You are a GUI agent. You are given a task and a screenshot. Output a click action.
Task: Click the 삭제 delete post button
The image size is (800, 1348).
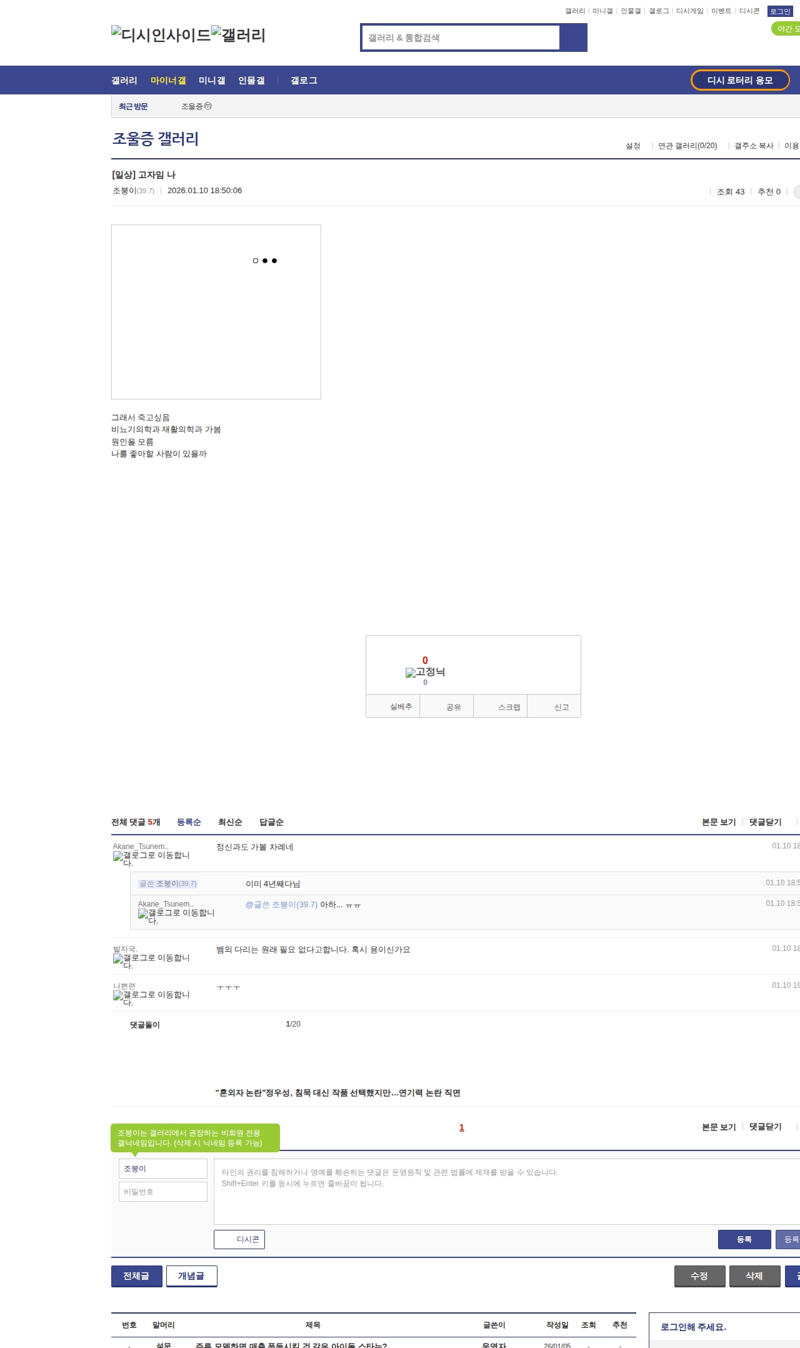tap(754, 1275)
